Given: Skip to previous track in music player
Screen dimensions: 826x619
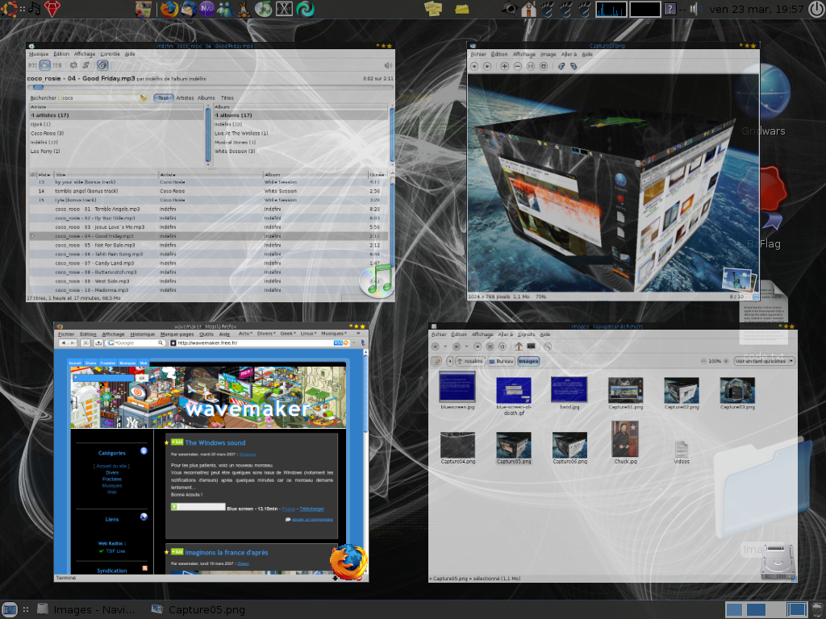Looking at the screenshot, I should pos(32,65).
